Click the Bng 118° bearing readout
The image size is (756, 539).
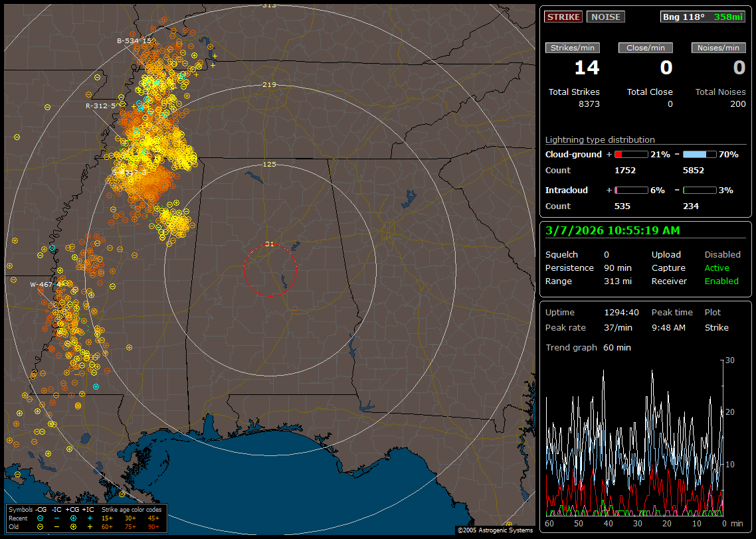click(684, 17)
